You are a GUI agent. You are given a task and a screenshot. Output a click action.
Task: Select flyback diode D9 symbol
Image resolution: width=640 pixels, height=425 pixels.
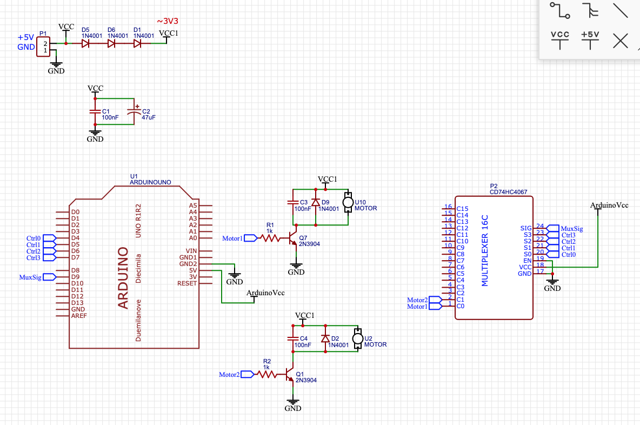[316, 202]
